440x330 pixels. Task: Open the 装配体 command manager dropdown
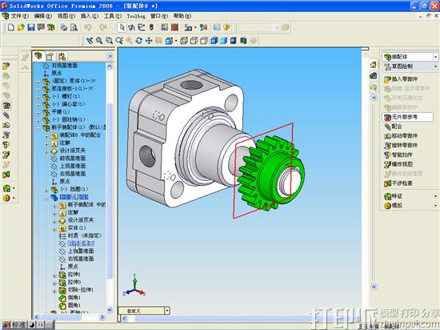point(435,57)
